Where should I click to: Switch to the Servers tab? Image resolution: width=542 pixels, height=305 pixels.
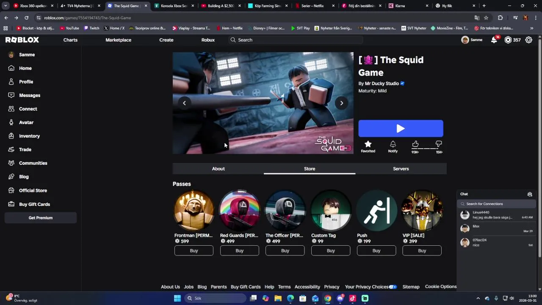[x=401, y=169]
